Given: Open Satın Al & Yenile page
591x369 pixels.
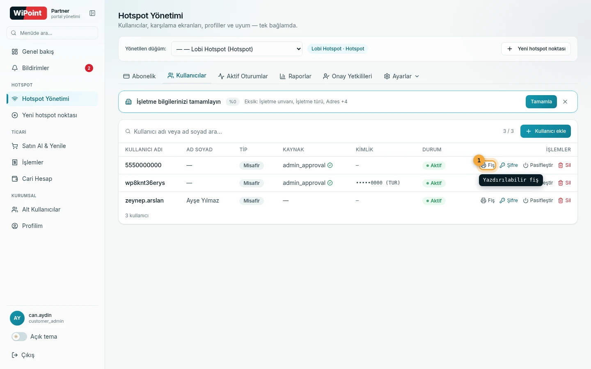Looking at the screenshot, I should [x=52, y=146].
